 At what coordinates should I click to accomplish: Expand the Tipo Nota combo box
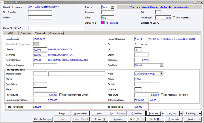(x=161, y=65)
